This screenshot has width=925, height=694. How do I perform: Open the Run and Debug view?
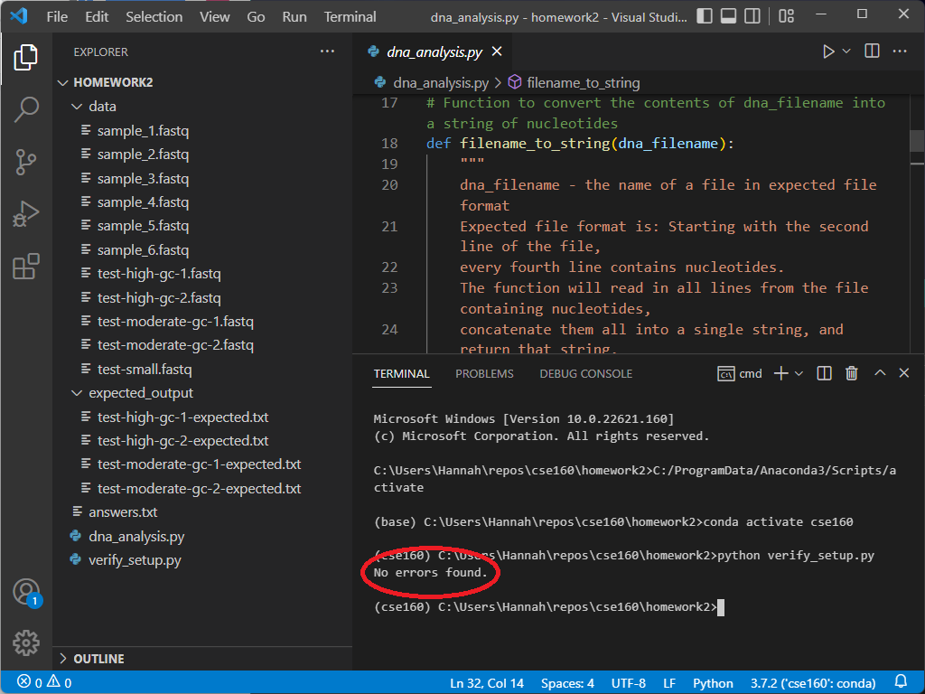pos(26,214)
